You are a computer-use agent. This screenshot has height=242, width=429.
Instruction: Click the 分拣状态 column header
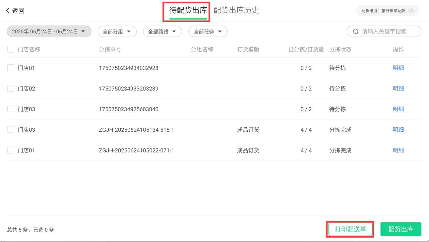(x=341, y=49)
